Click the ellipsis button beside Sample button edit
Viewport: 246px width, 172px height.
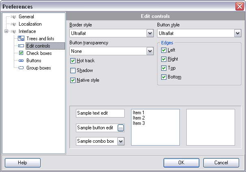tap(121, 128)
